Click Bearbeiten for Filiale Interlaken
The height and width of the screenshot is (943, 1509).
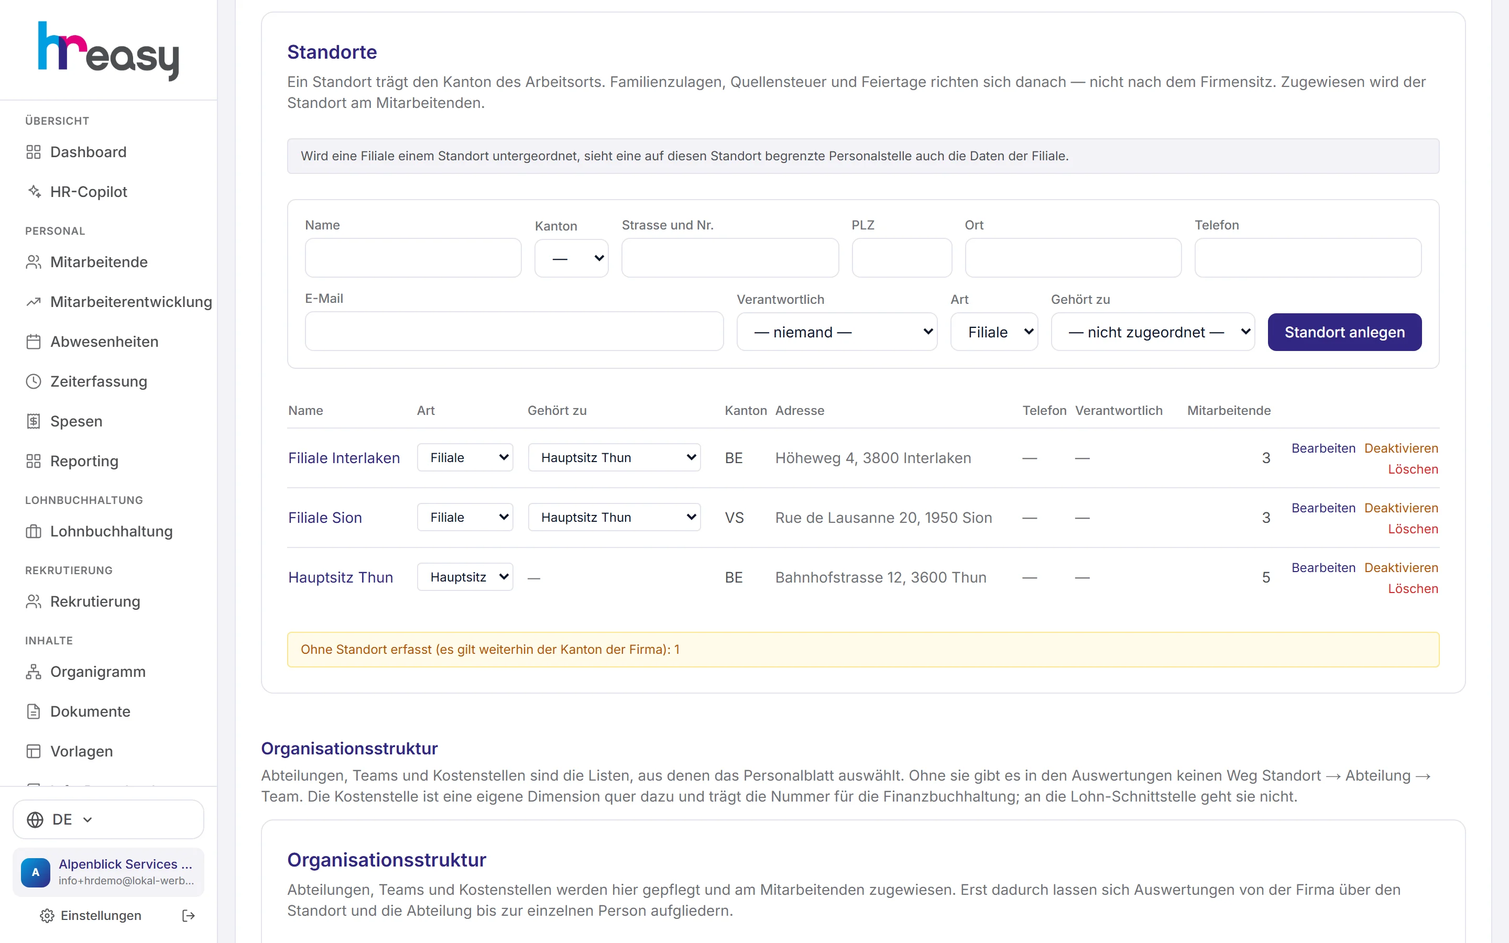pos(1323,448)
